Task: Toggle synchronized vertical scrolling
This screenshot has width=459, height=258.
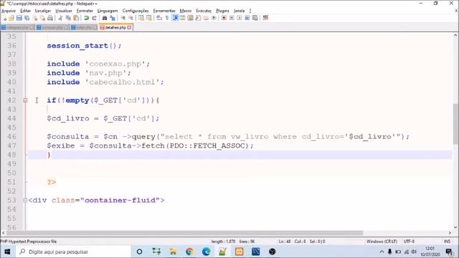Action: point(141,18)
